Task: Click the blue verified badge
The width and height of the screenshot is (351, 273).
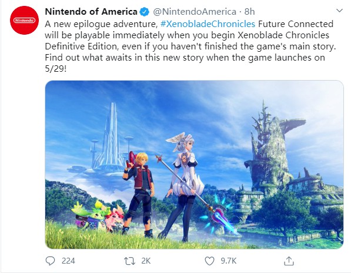Action: (145, 12)
